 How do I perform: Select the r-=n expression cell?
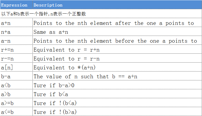click(x=8, y=59)
